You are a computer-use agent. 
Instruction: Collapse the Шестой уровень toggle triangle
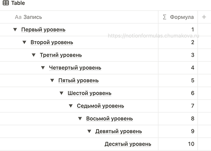click(61, 93)
